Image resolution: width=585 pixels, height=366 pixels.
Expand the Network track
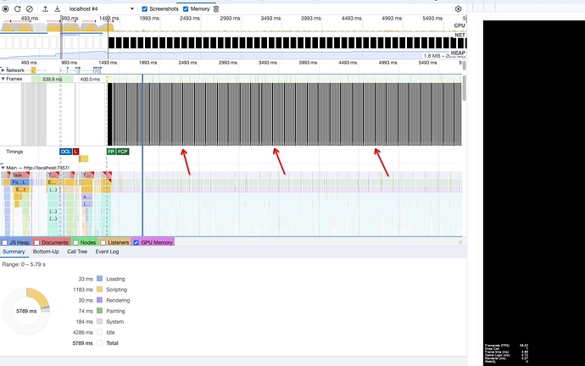tap(3, 70)
